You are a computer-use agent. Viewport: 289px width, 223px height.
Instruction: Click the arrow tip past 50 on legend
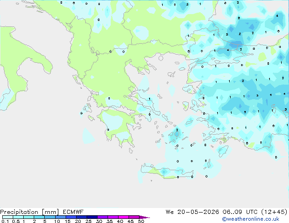(144, 217)
